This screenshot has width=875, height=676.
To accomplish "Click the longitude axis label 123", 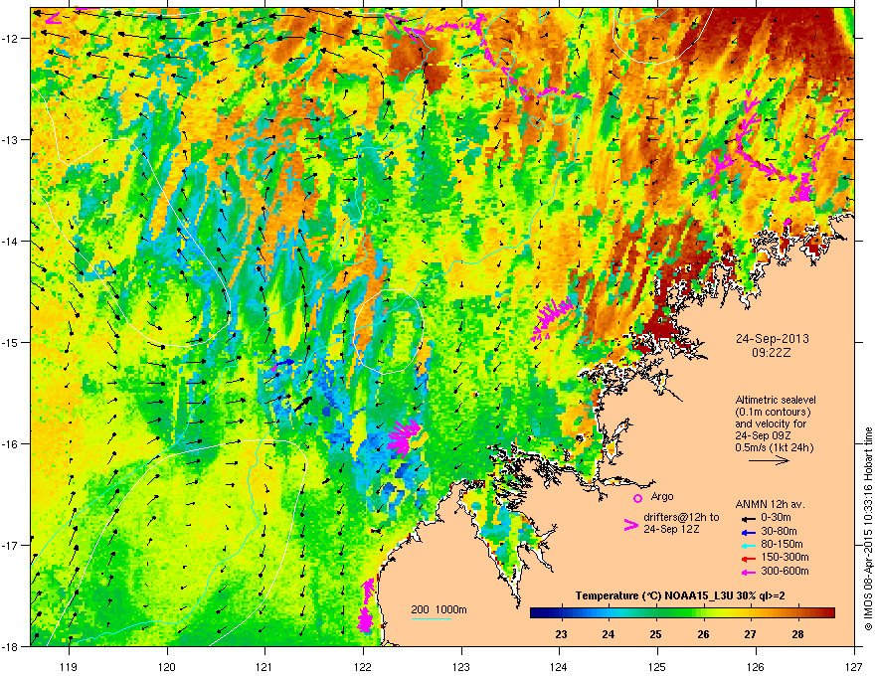I will pyautogui.click(x=461, y=666).
